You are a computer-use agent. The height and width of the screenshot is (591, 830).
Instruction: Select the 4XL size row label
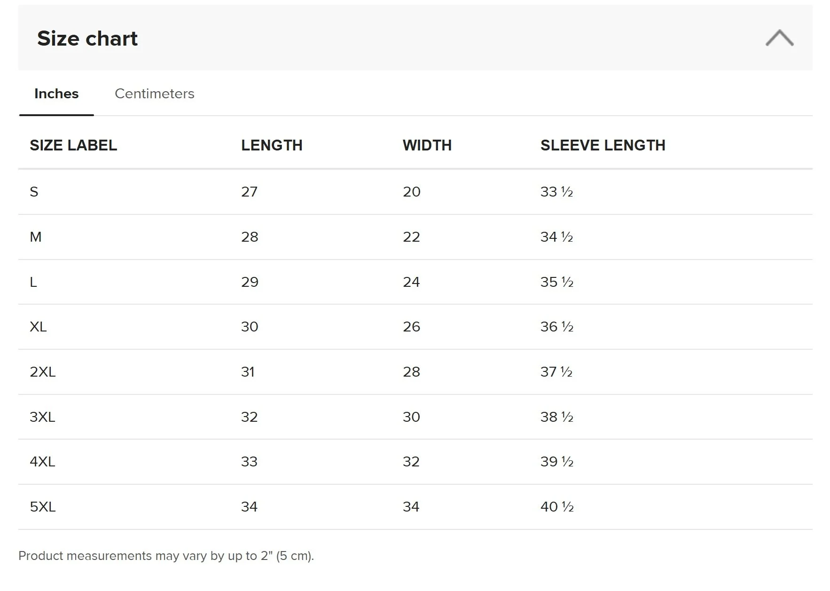coord(42,462)
